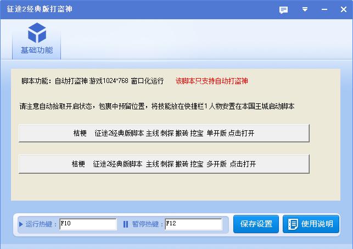This screenshot has height=249, width=353.
Task: Open the 单开版 script button
Action: 164,133
